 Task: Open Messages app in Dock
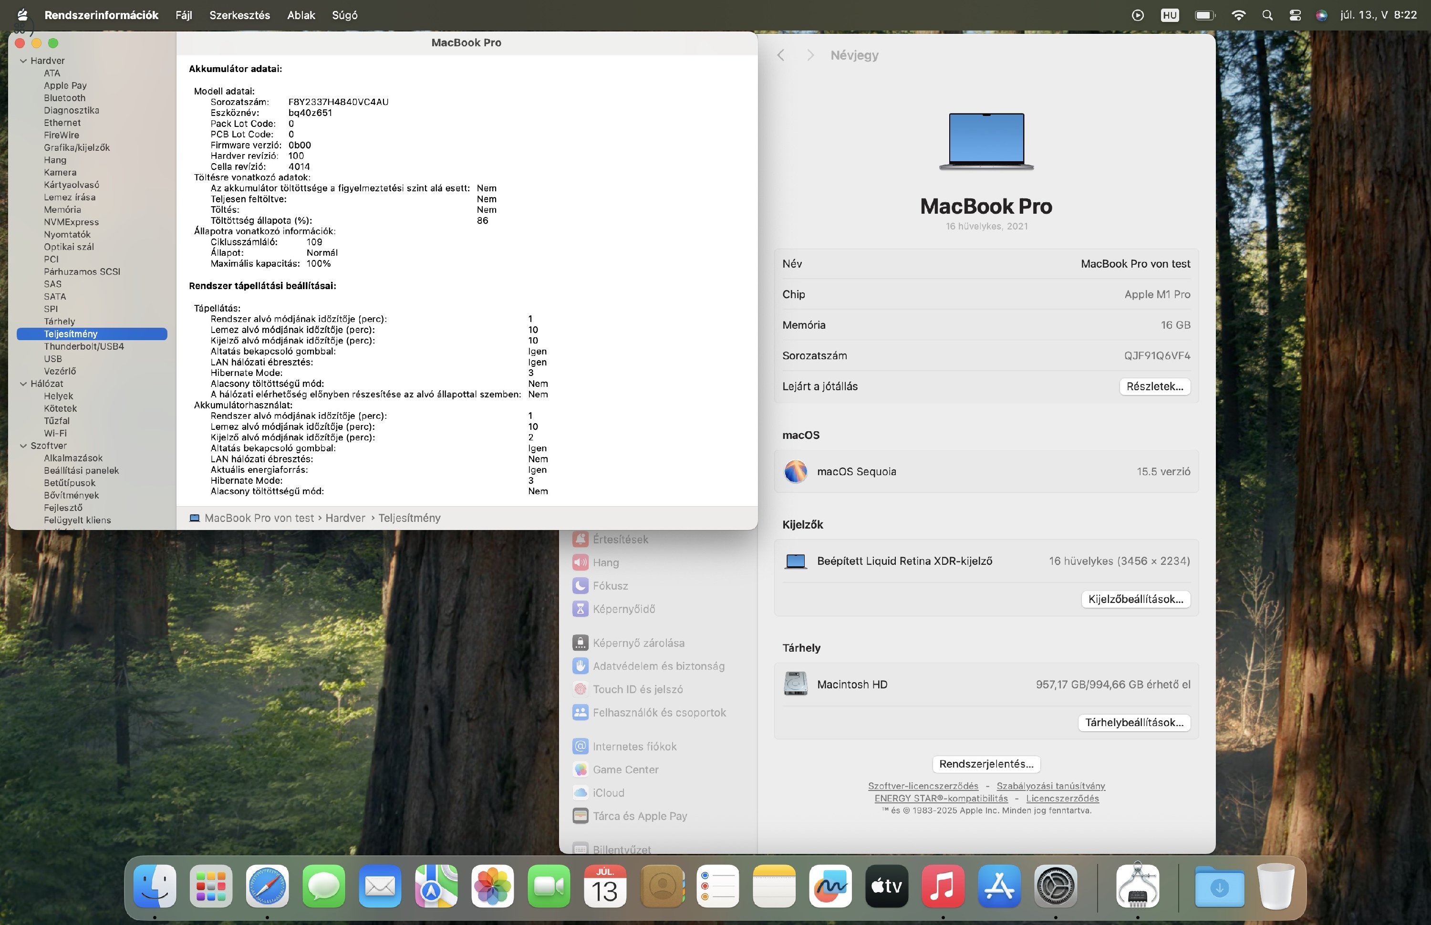324,886
